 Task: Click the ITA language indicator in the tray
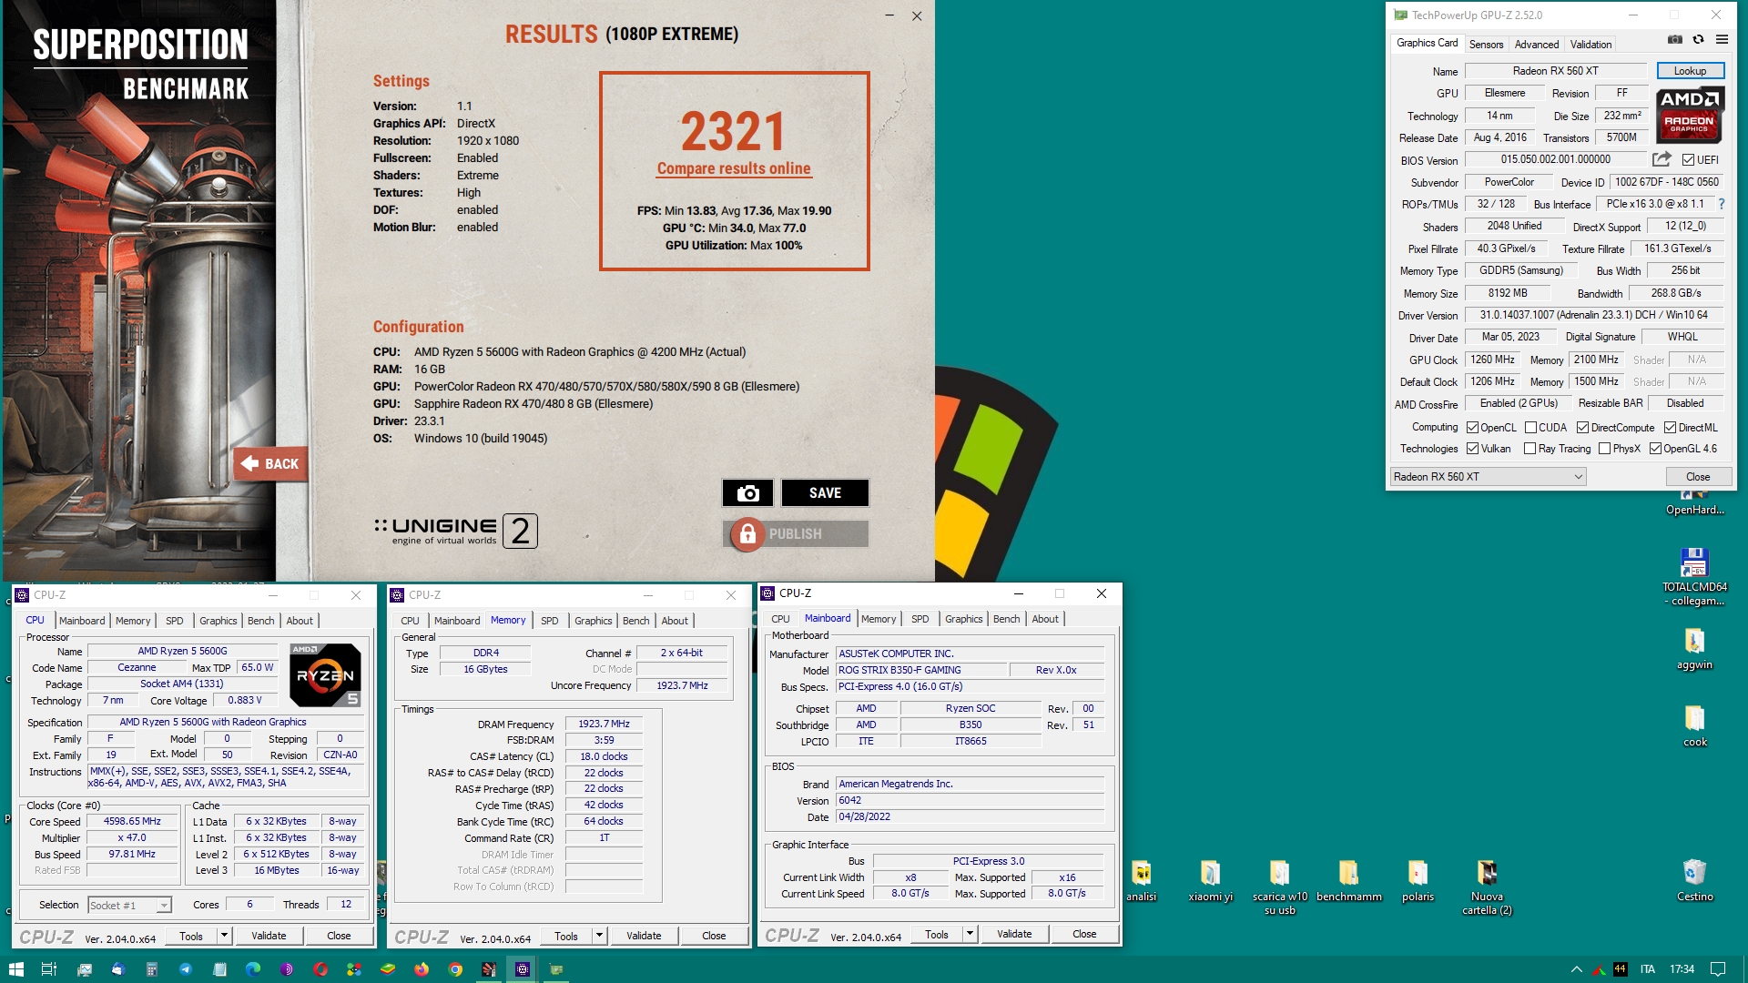pyautogui.click(x=1647, y=969)
